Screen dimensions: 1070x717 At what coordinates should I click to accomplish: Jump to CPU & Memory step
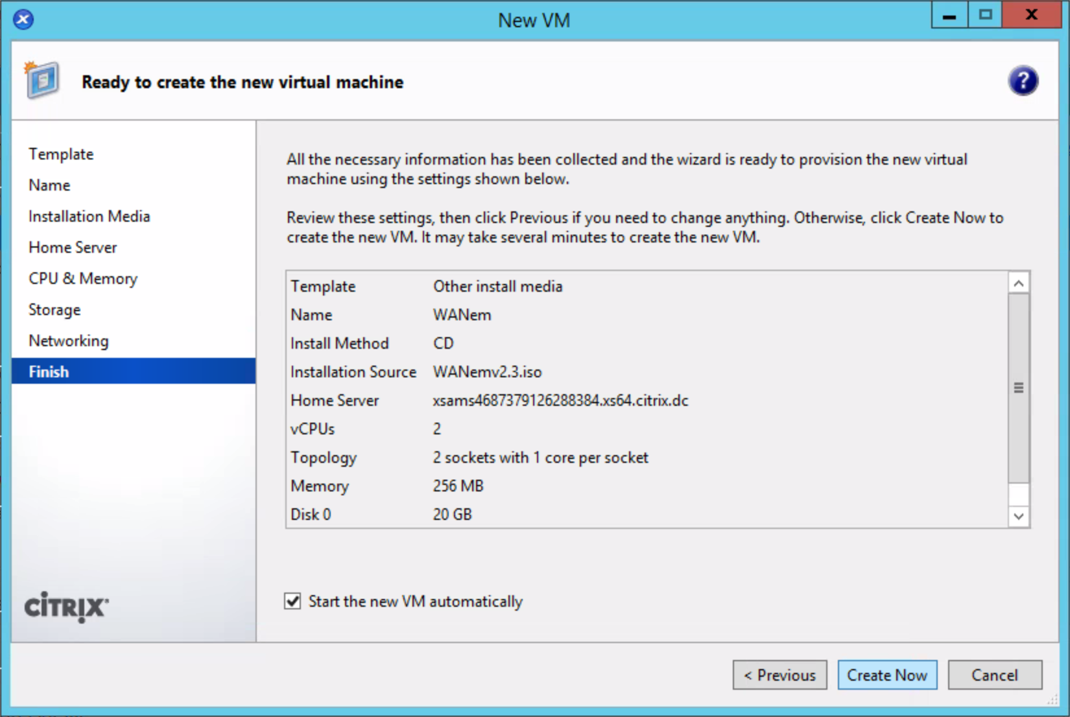[83, 279]
